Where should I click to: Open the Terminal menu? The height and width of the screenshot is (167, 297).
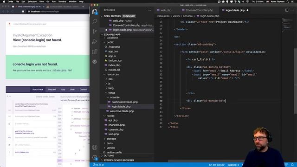62,1
